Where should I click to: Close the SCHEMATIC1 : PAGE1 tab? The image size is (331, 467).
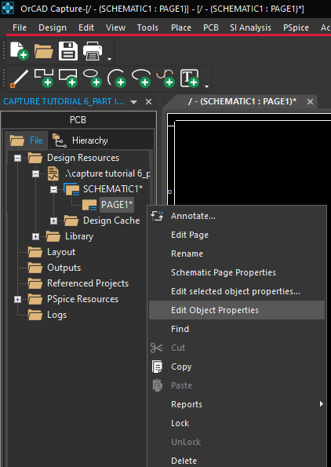click(310, 102)
